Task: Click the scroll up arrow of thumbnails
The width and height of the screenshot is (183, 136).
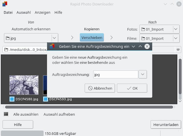Action: coord(180,57)
